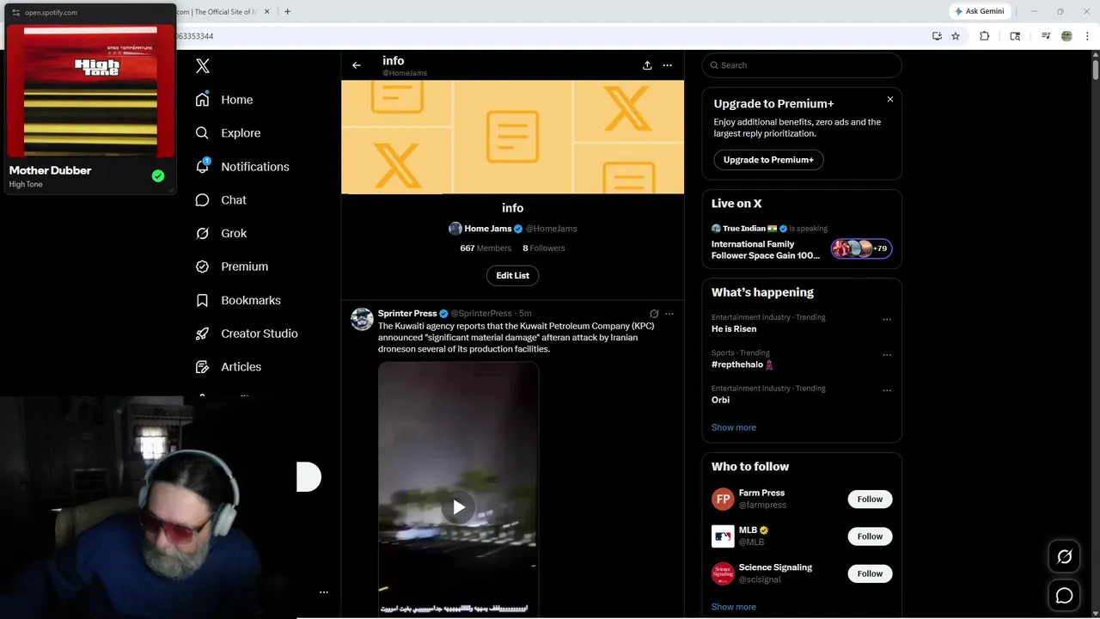Open floating Grok button
The height and width of the screenshot is (619, 1100).
(1064, 557)
